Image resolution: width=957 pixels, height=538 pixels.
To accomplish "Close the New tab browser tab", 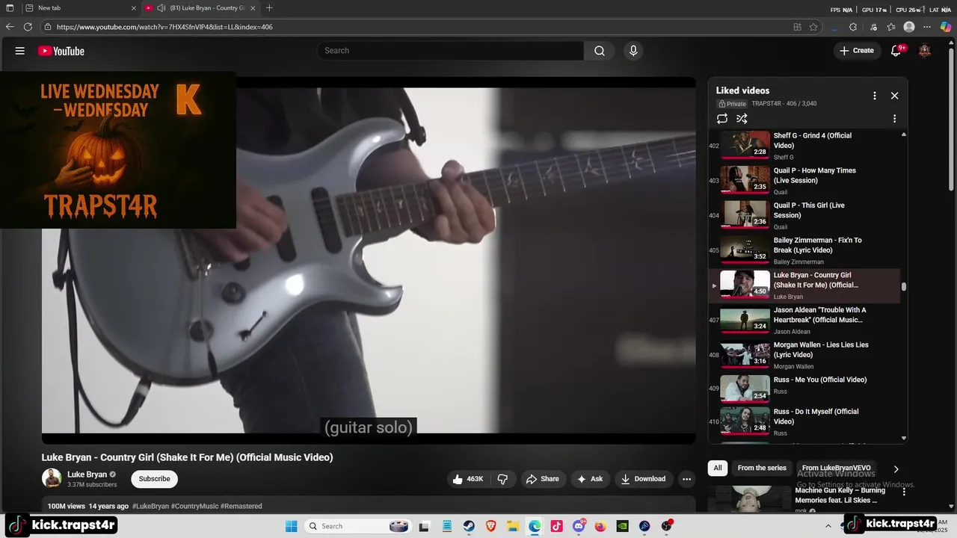I will click(134, 8).
